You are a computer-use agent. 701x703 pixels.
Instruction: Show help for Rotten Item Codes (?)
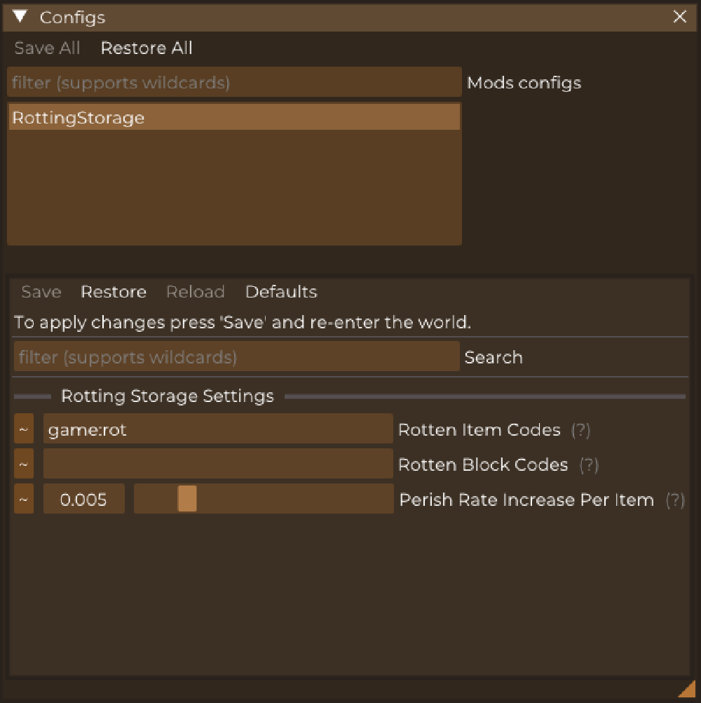click(x=580, y=430)
